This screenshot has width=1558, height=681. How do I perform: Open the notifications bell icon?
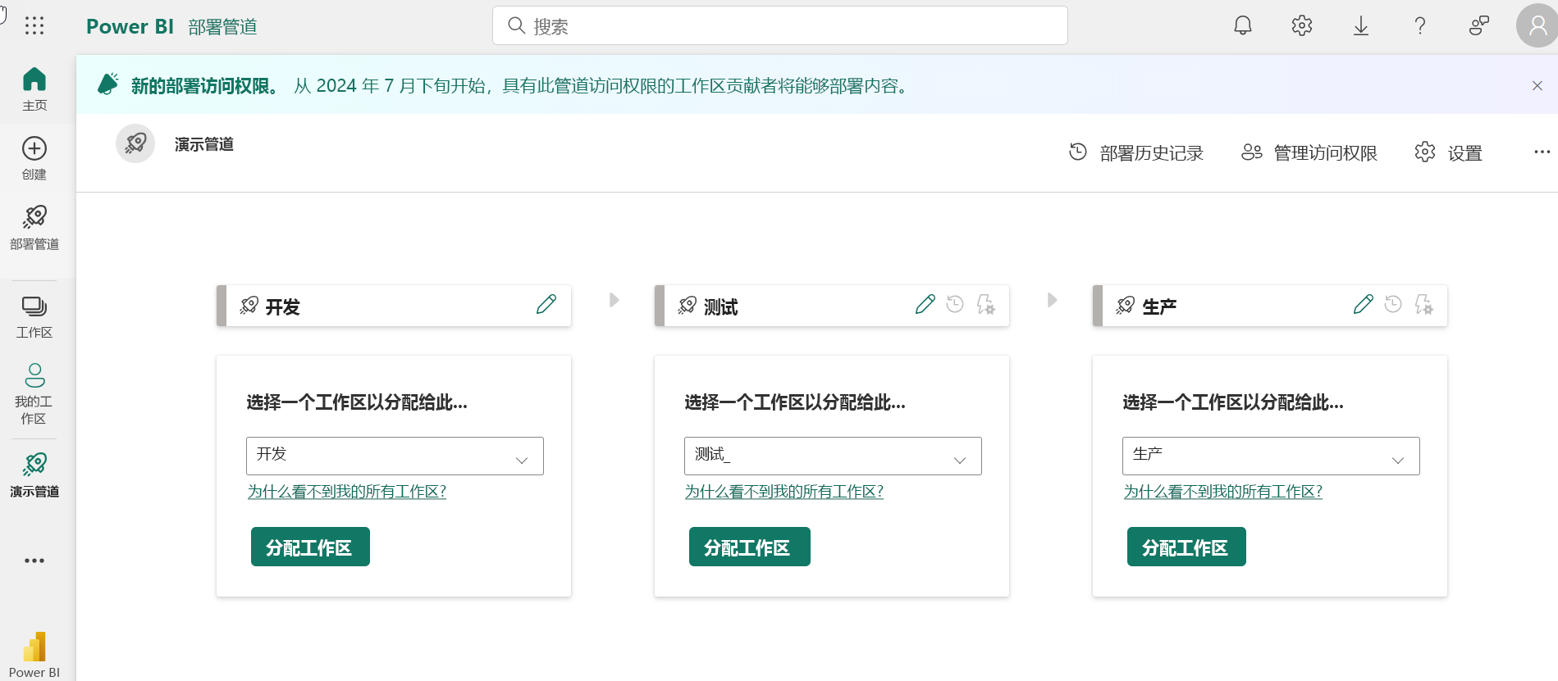pos(1243,25)
